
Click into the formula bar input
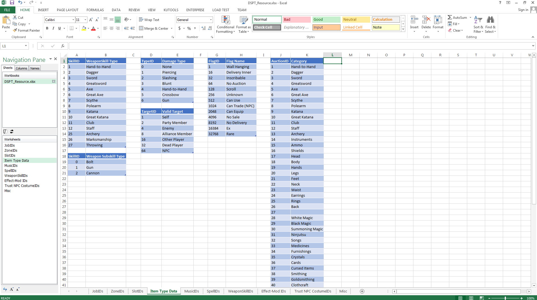[x=300, y=46]
